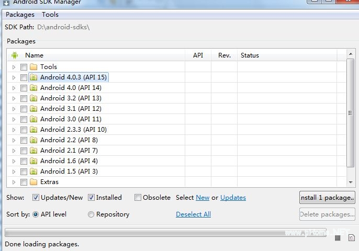
Task: Click the Android 4.0.3 platform folder icon
Action: (33, 77)
